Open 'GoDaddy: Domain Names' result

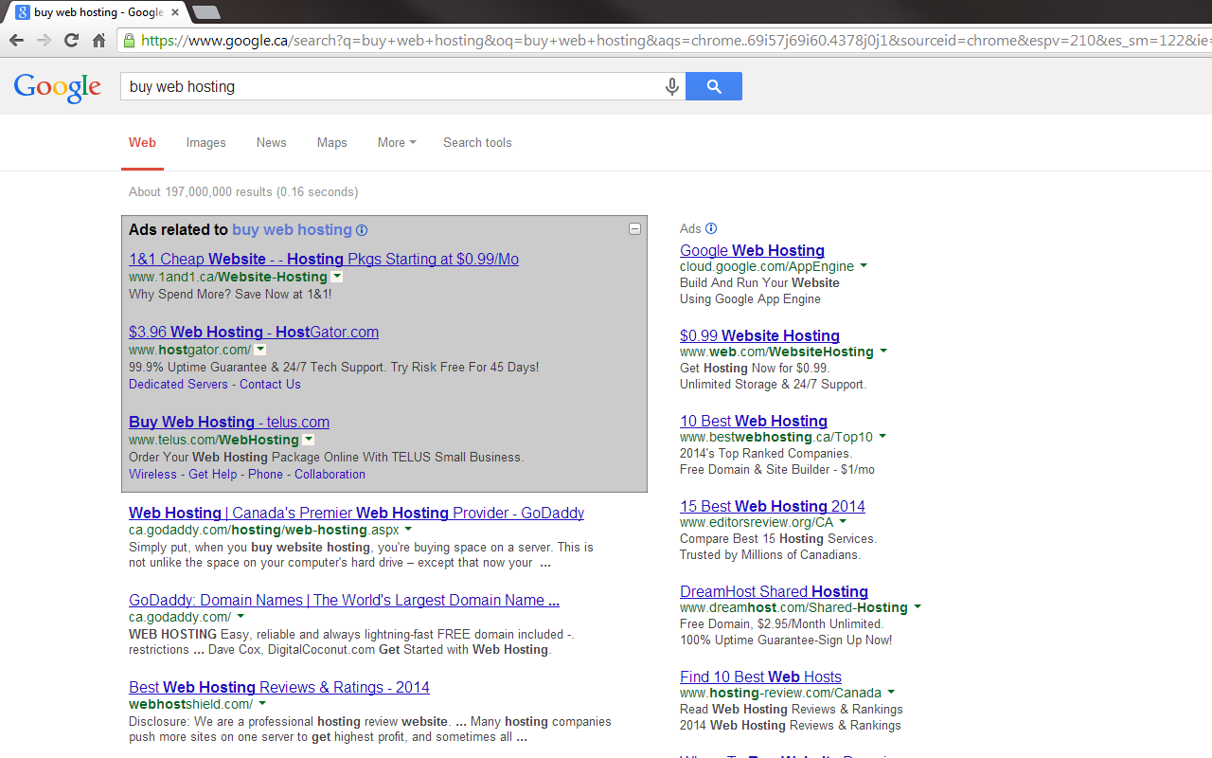[x=344, y=600]
